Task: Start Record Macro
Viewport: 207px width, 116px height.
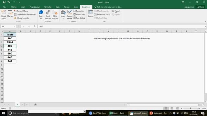Action: (x=21, y=11)
